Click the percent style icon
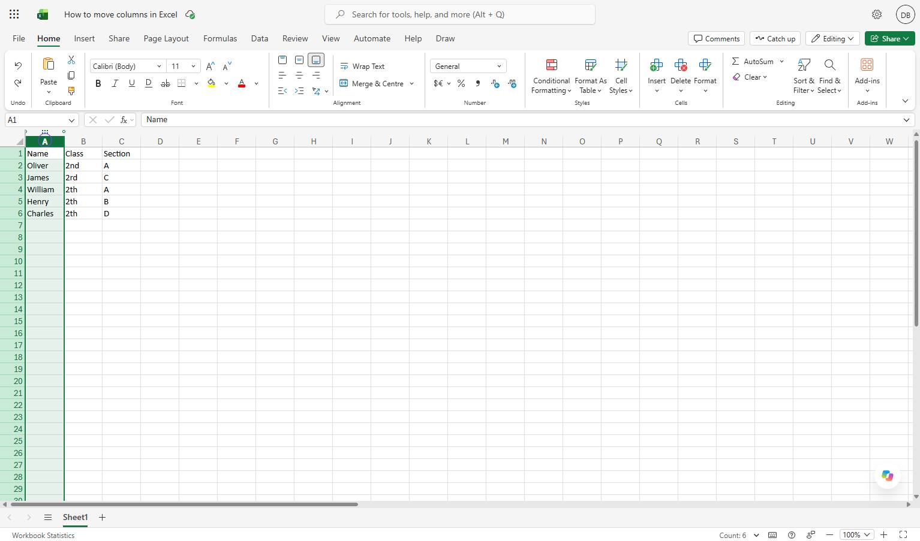Screen dimensions: 920x541 tap(461, 83)
